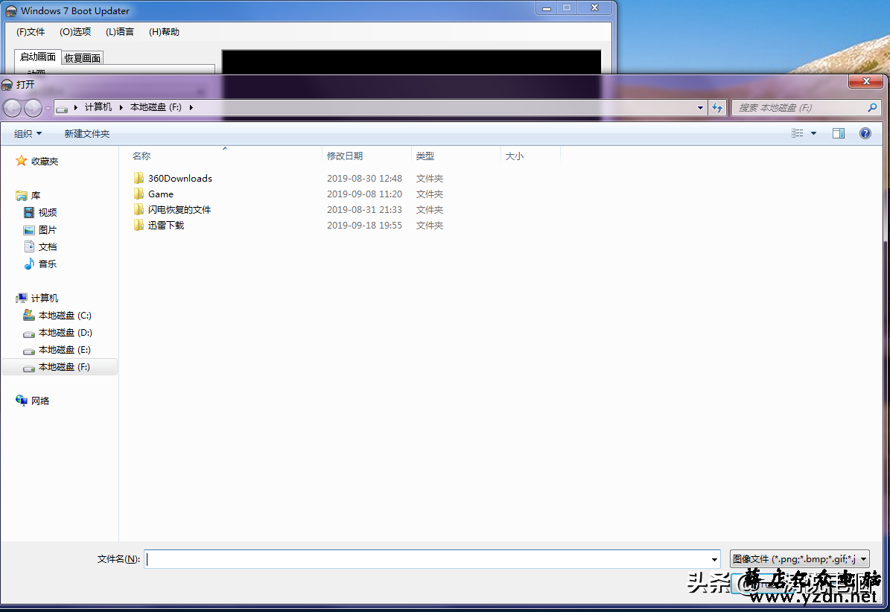890x612 pixels.
Task: Select 计算机 in the navigation pane
Action: (x=44, y=299)
